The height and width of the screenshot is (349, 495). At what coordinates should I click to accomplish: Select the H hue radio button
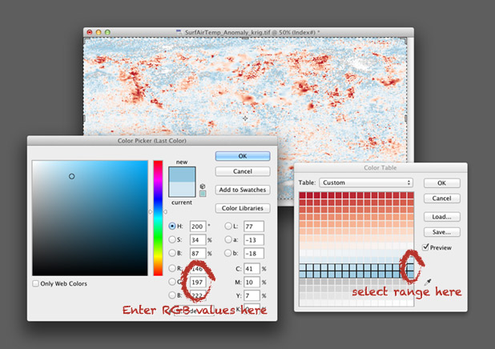pos(172,226)
